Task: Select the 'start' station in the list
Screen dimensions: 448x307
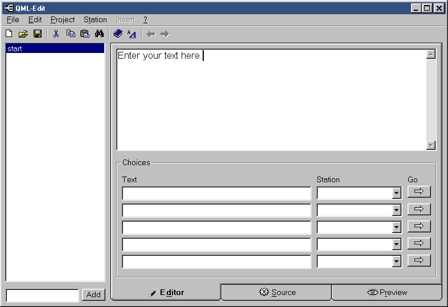Action: (55, 49)
